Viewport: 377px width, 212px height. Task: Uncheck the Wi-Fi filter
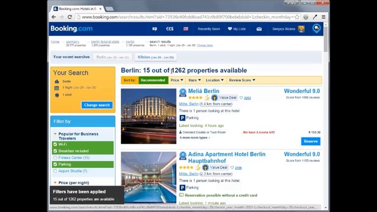click(55, 144)
